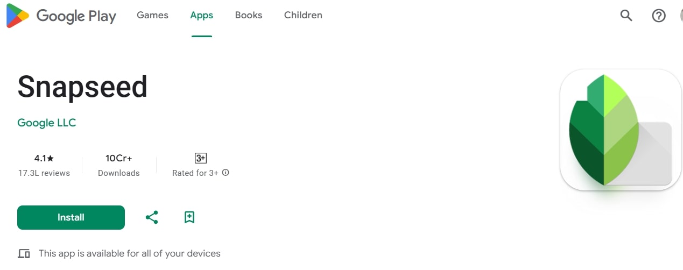The width and height of the screenshot is (683, 270).
Task: Click the 3+ content rating badge
Action: tap(201, 158)
